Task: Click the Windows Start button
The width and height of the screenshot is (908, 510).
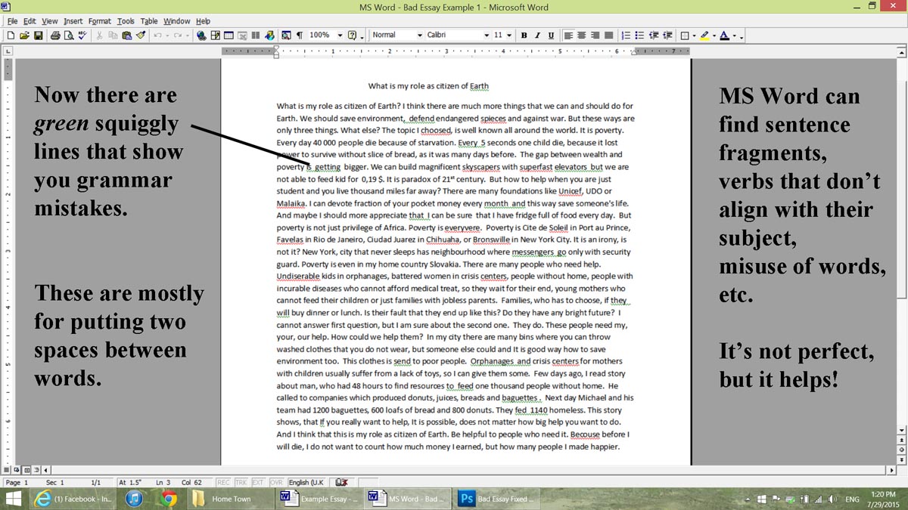Action: coord(14,499)
